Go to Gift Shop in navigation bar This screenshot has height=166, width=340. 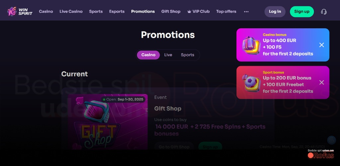click(x=171, y=12)
